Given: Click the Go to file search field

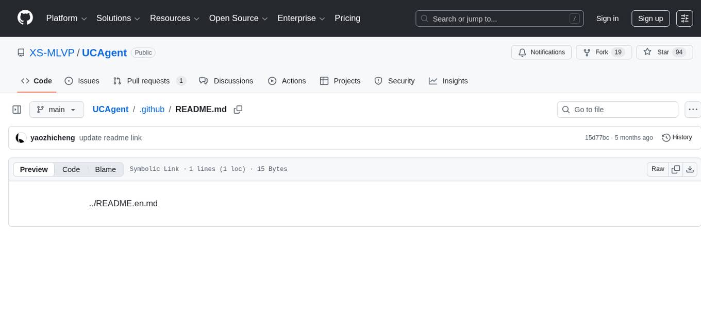Looking at the screenshot, I should coord(617,109).
